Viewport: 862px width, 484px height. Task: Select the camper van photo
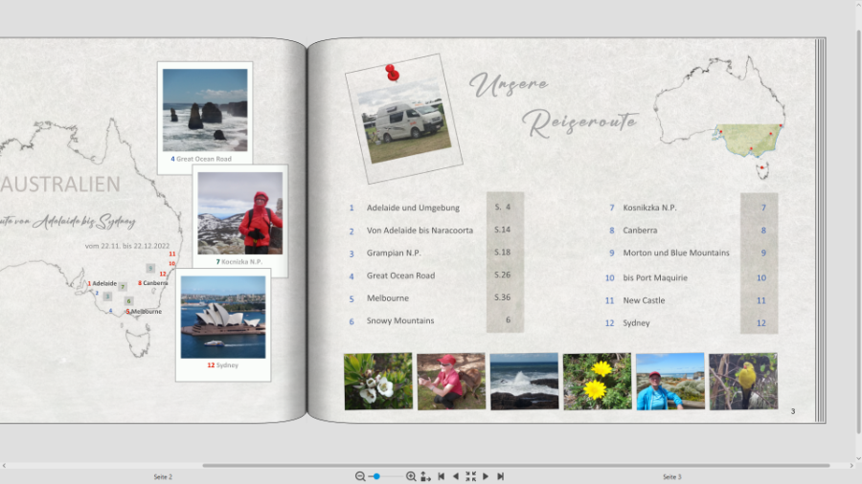tap(404, 117)
